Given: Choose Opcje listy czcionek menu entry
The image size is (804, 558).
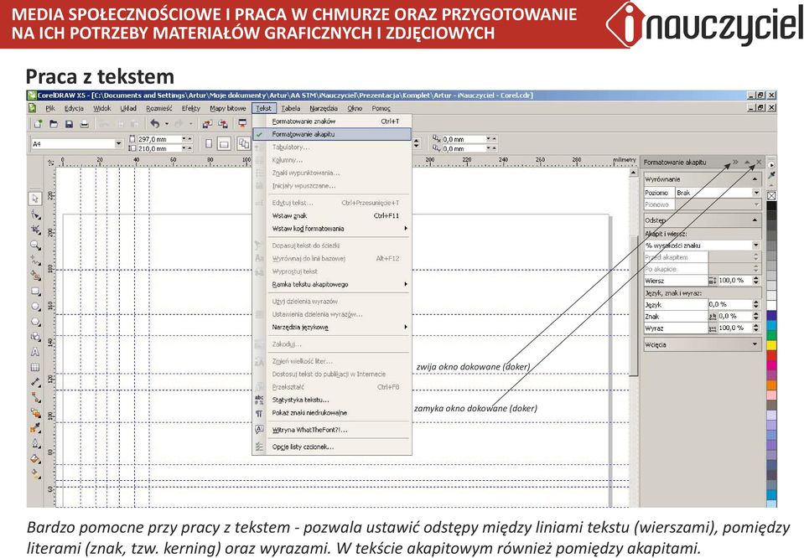Looking at the screenshot, I should click(332, 447).
